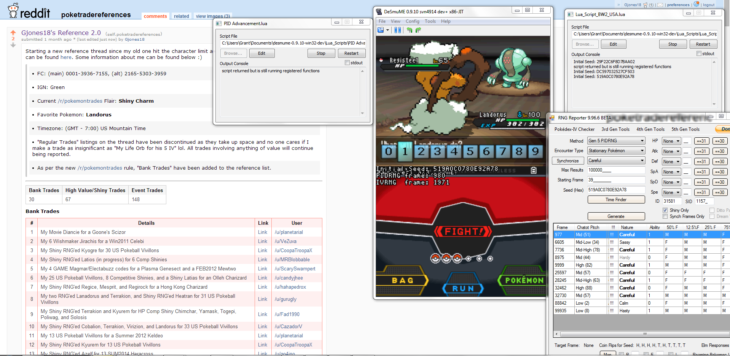Click the Time Finder button

pos(616,200)
